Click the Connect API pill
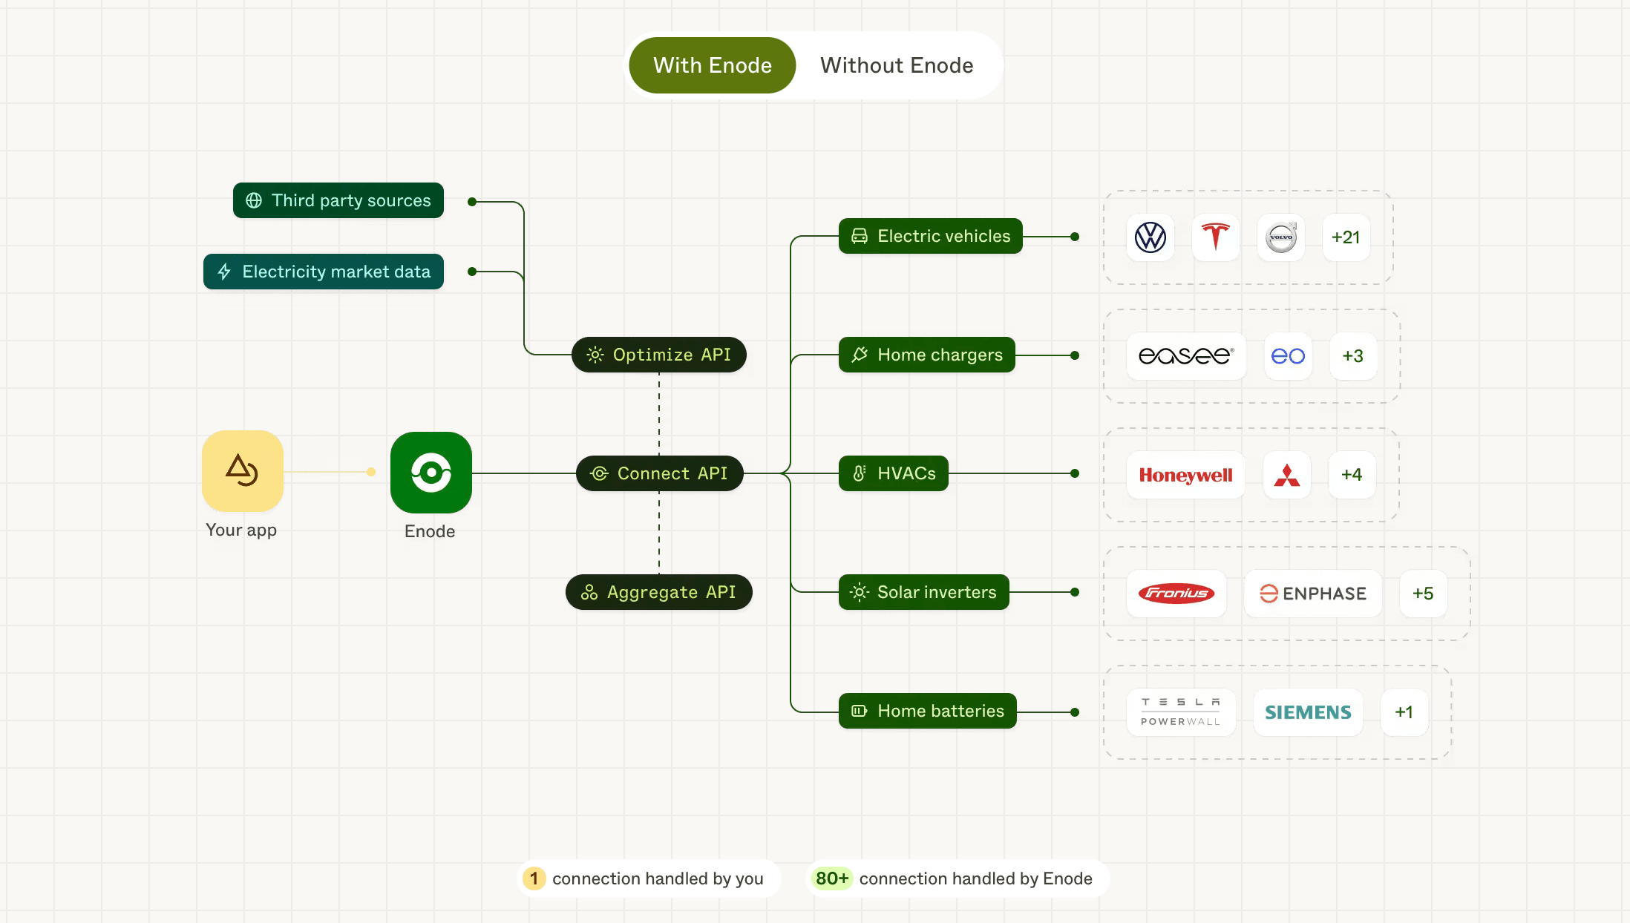This screenshot has width=1630, height=923. (x=660, y=473)
